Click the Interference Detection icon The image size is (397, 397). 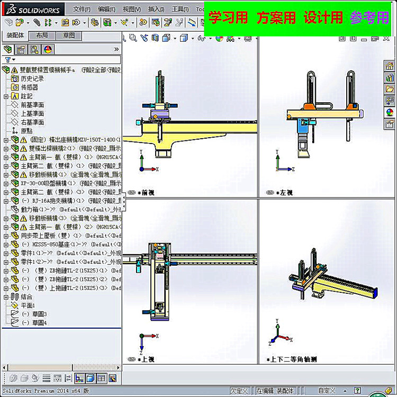click(192, 23)
